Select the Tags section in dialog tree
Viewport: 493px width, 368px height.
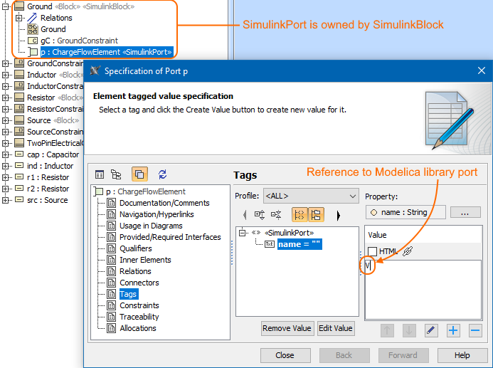128,294
